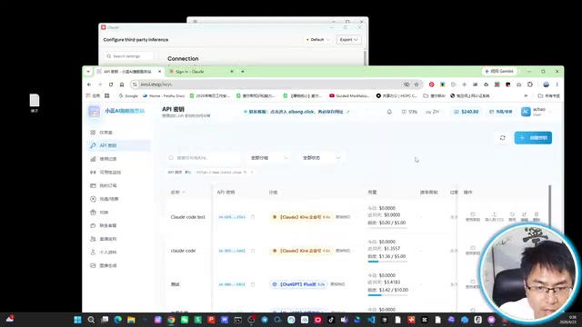Screen dimensions: 582x327
Task: Open the all bookmarks folder at bar's right end
Action: [x=548, y=95]
